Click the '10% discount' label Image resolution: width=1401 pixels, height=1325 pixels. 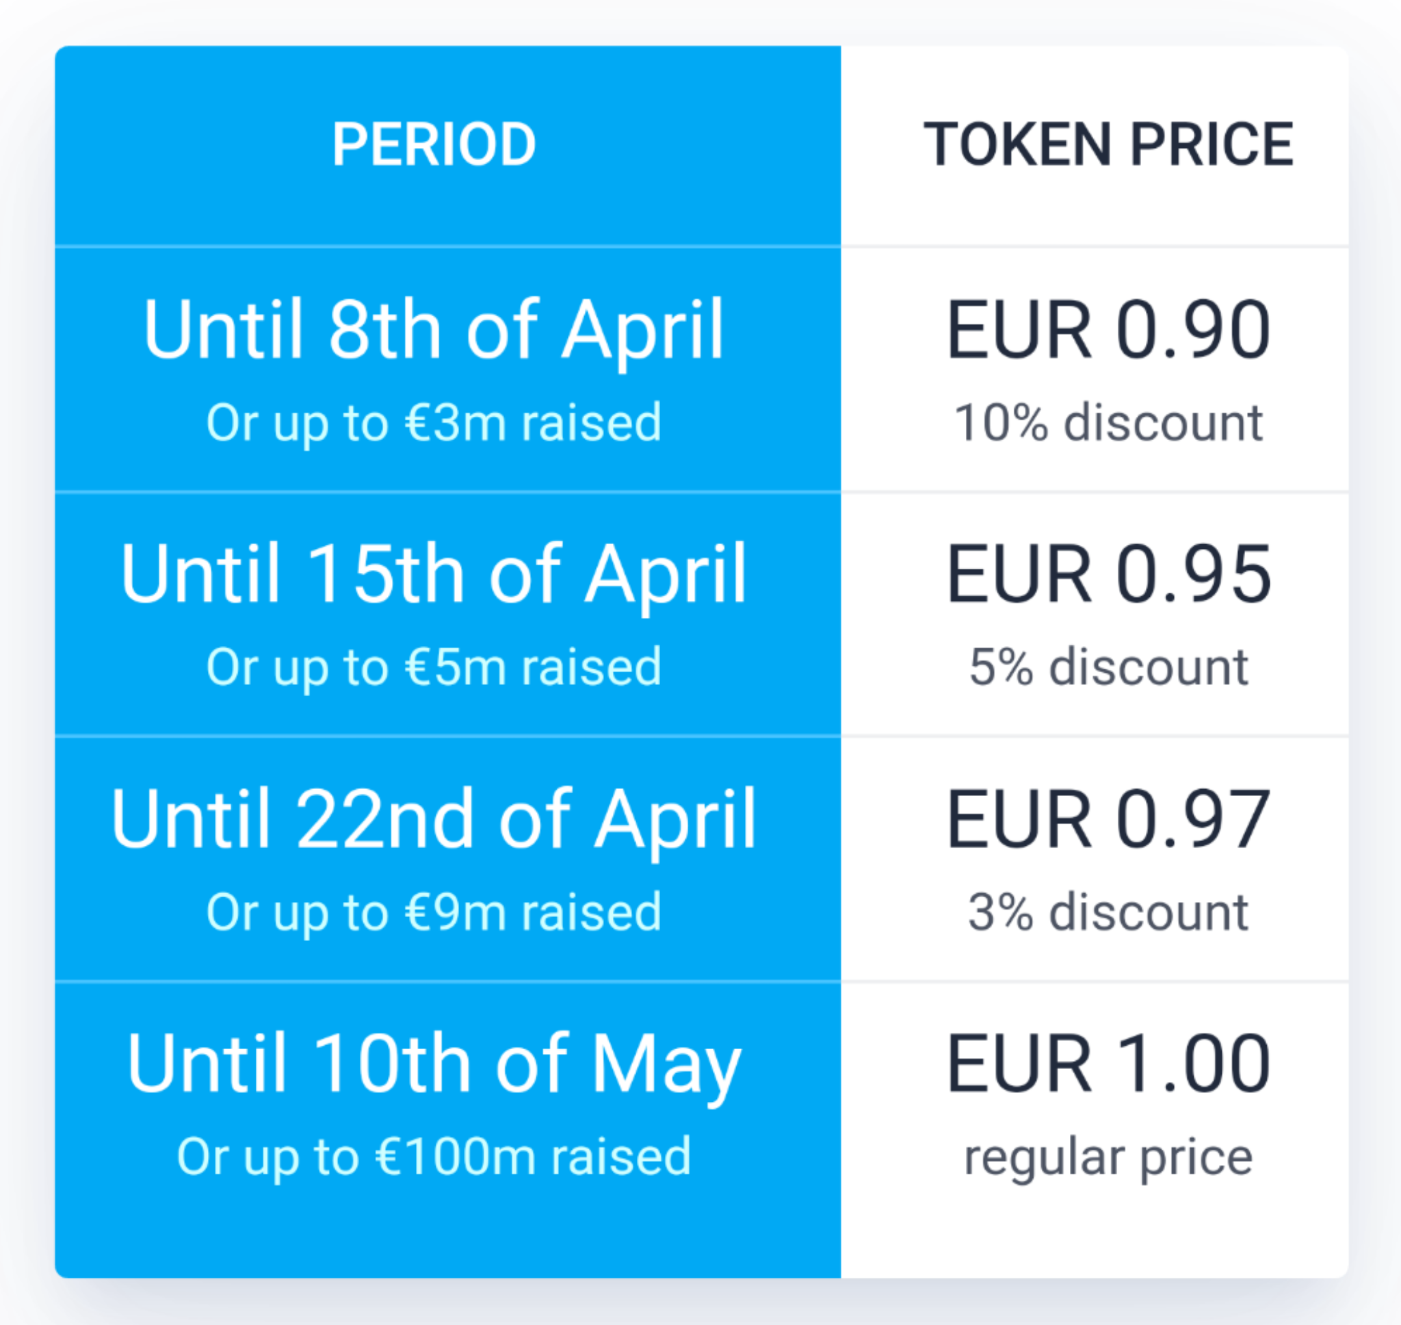click(1108, 423)
